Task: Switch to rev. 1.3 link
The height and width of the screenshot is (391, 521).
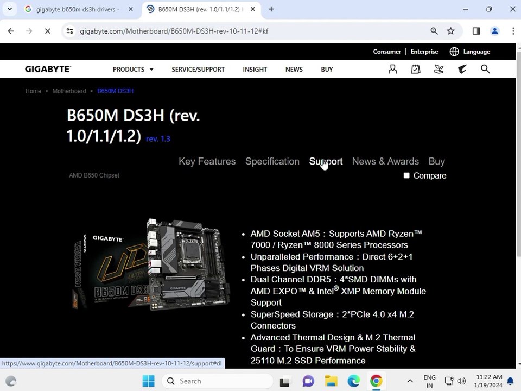Action: click(x=158, y=138)
